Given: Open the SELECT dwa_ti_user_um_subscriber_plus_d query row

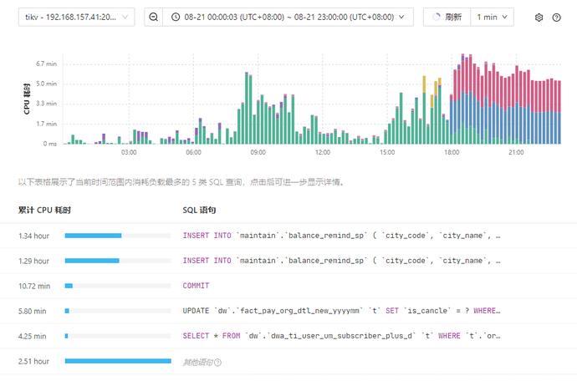Looking at the screenshot, I should (x=340, y=336).
